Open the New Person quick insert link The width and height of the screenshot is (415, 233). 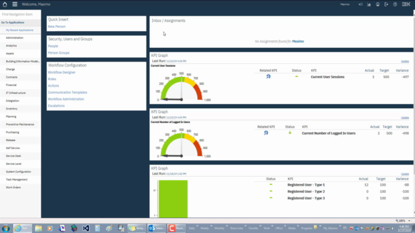pos(56,27)
